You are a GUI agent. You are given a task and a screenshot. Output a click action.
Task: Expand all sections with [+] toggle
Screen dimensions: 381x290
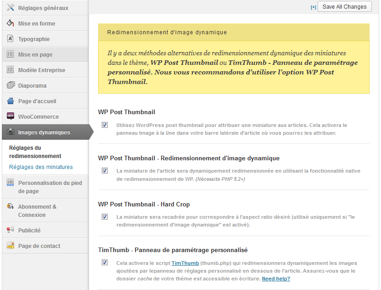313,7
